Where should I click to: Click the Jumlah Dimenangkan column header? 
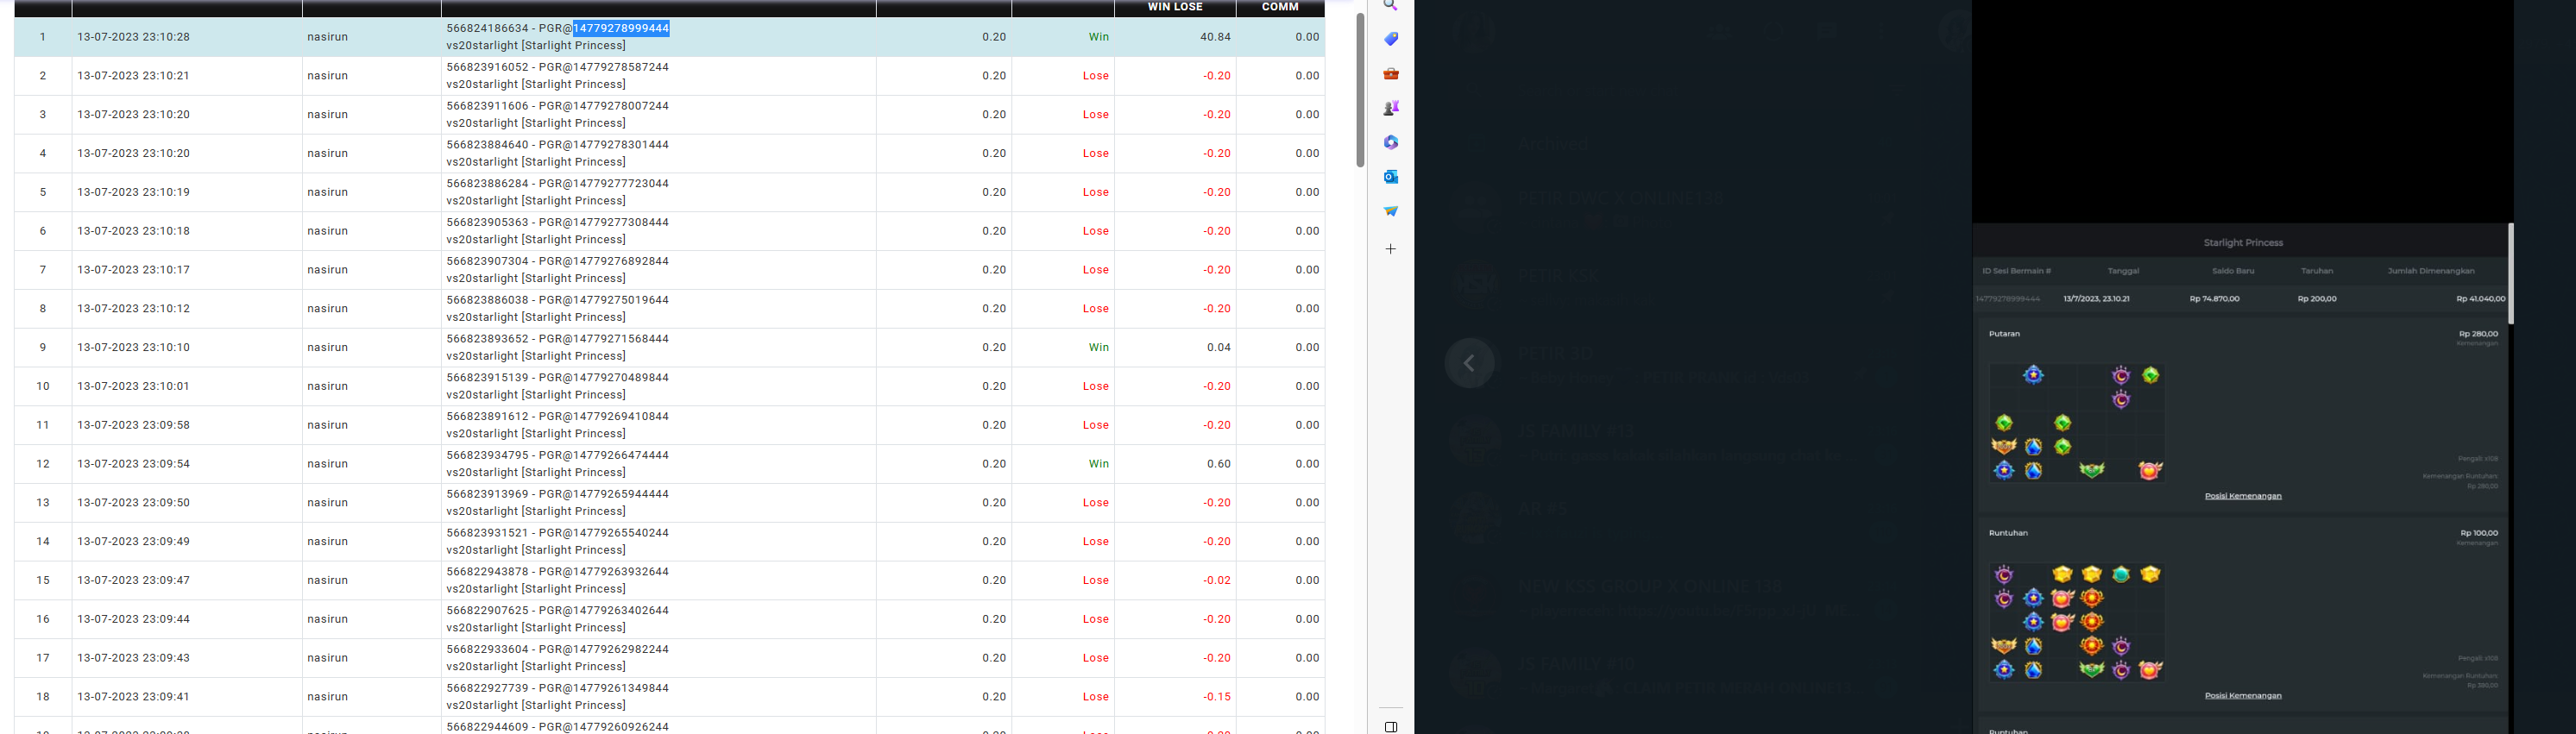pyautogui.click(x=2431, y=271)
